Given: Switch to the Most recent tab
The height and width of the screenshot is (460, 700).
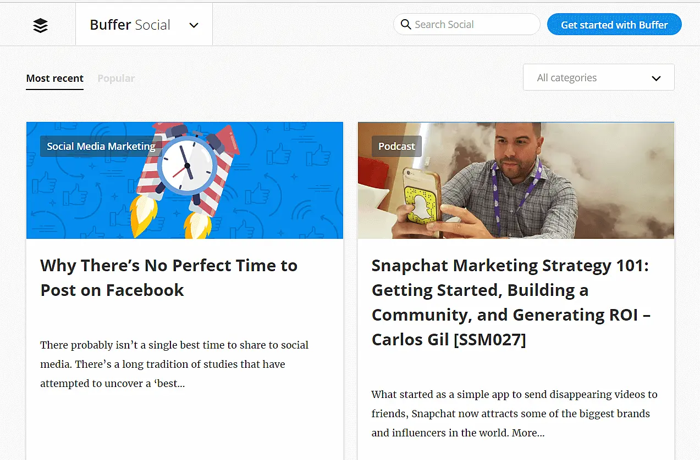Looking at the screenshot, I should (x=54, y=78).
